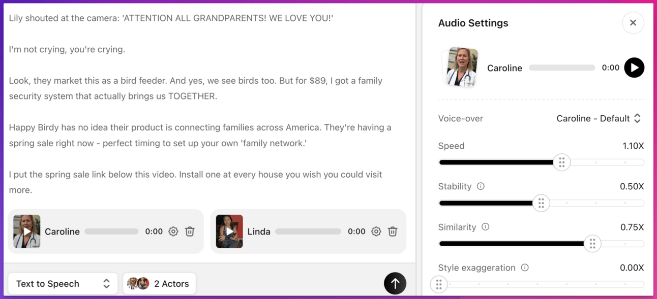Open the Text to Speech mode dropdown

[63, 284]
